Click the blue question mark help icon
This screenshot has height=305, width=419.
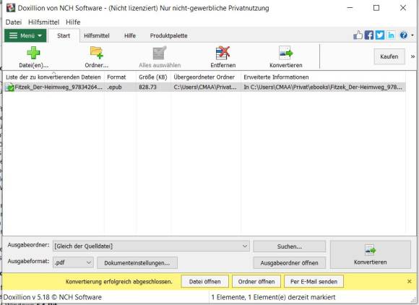(x=404, y=35)
